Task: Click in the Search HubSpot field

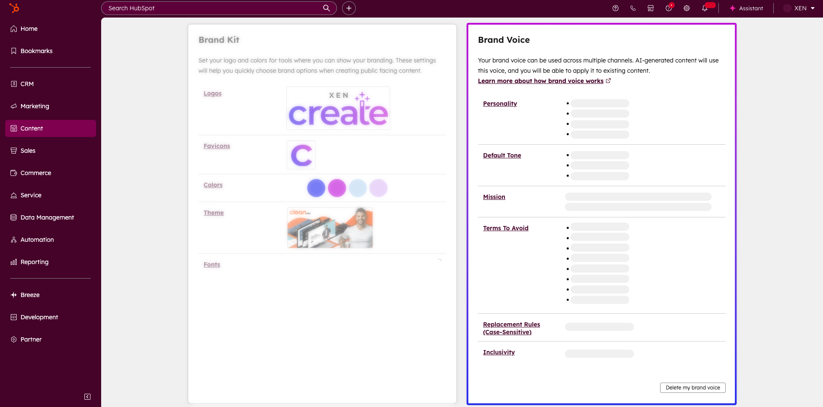Action: pyautogui.click(x=214, y=8)
